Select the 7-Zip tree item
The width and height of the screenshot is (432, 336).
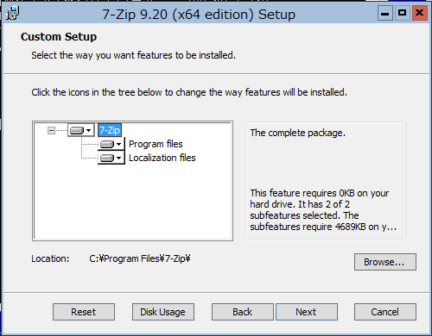click(110, 130)
